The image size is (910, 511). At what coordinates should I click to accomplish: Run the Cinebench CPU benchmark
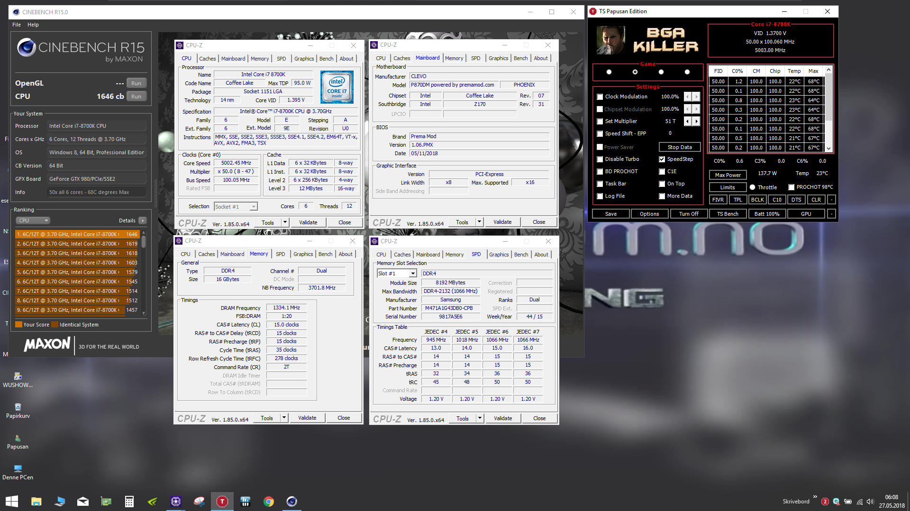coord(136,97)
